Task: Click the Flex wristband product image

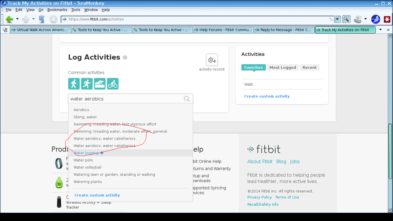Action: tap(59, 163)
